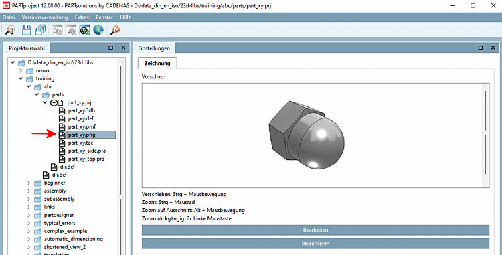Collapse the part_xy.prj project node

(45, 102)
